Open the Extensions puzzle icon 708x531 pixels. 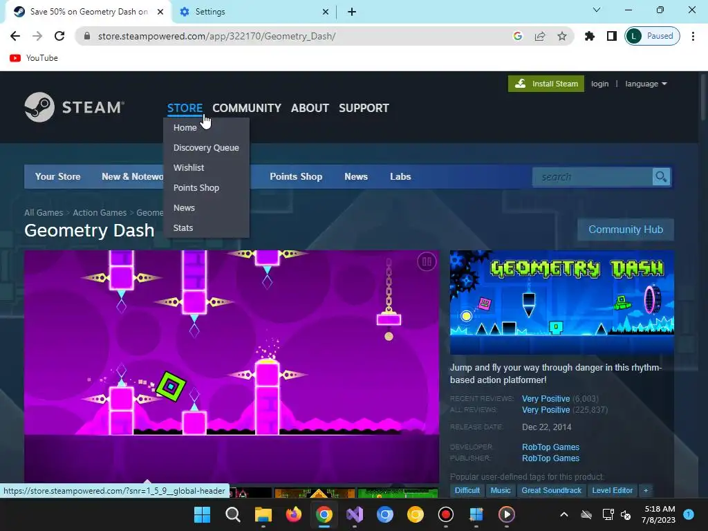[x=589, y=36]
